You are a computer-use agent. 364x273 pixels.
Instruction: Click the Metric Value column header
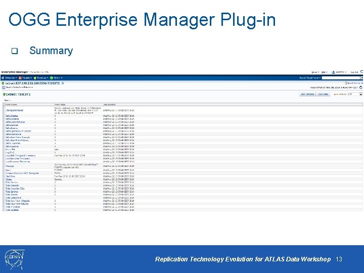pyautogui.click(x=60, y=105)
